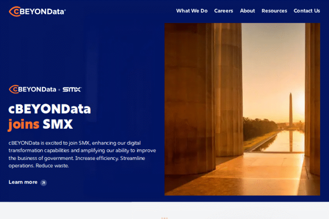
Task: Go to the Contact Us page
Action: (307, 11)
